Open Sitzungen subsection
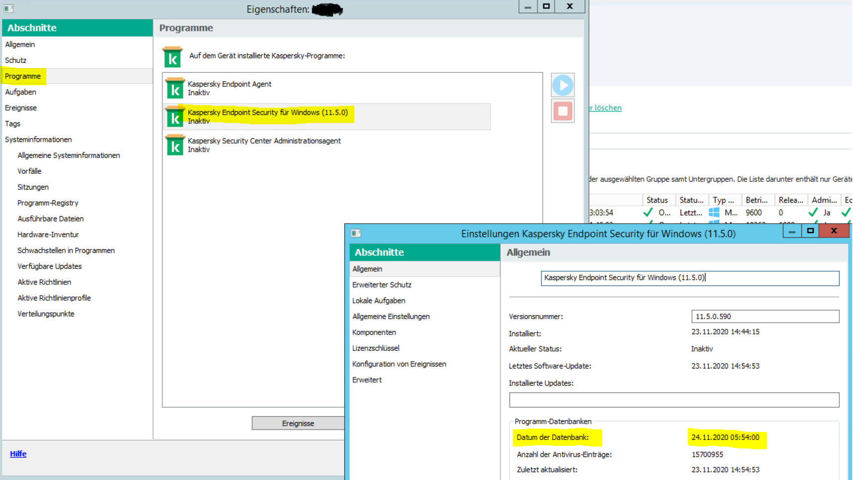The height and width of the screenshot is (480, 853). [x=33, y=187]
